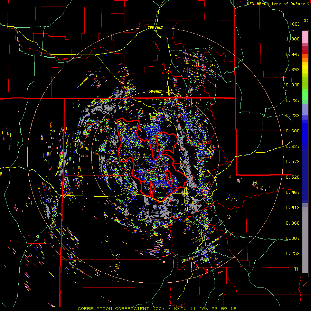311x311 pixels.
Task: Click the 0.787 scale value
Action: tap(293, 100)
